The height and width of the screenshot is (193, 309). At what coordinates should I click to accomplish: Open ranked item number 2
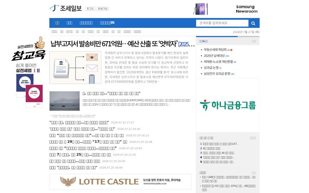pos(212,148)
